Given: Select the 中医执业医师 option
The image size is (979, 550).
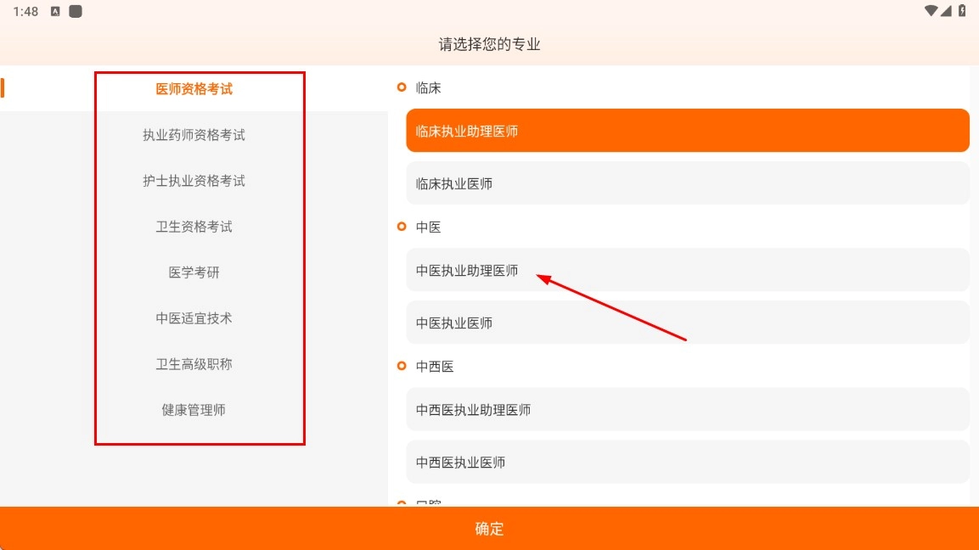Looking at the screenshot, I should pyautogui.click(x=687, y=323).
